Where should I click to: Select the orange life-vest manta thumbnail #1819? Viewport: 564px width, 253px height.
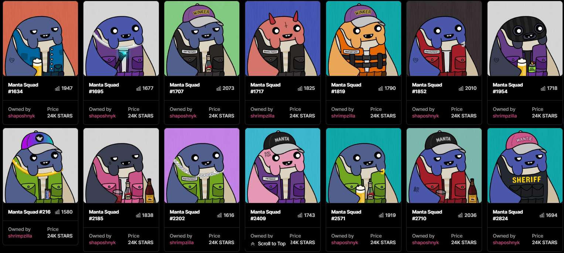tap(363, 38)
